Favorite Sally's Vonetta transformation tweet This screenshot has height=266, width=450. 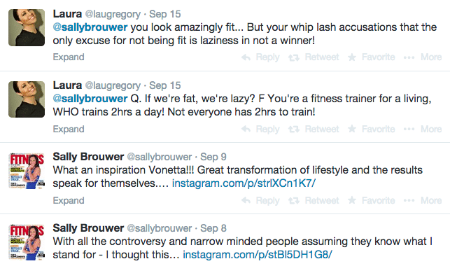coord(372,200)
